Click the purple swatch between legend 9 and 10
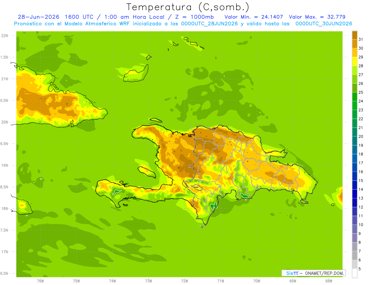 pyautogui.click(x=355, y=229)
